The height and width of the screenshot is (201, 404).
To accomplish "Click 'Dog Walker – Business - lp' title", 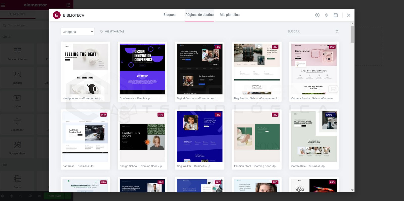I will click(193, 166).
